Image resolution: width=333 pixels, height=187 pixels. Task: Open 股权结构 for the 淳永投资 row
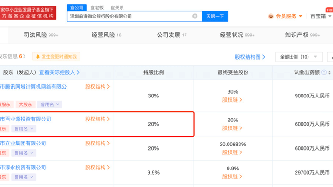tap(97, 168)
